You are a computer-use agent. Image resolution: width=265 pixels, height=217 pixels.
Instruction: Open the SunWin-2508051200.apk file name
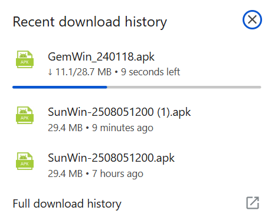point(111,158)
